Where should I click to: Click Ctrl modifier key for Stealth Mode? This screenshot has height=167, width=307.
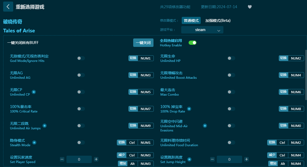click(x=132, y=143)
